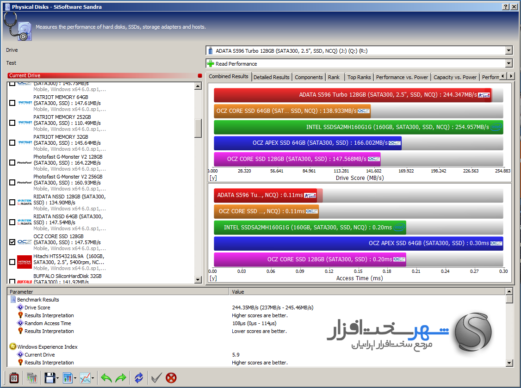
Task: Click the right tab scroll arrow
Action: (511, 76)
